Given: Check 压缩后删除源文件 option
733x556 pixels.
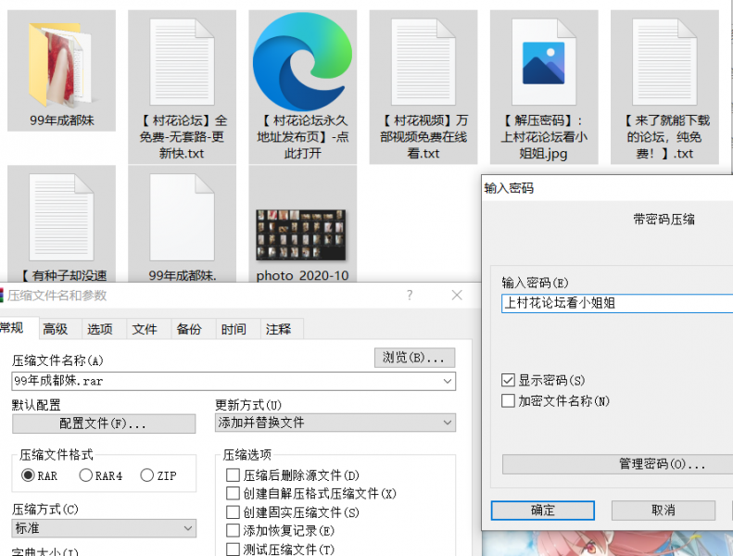Looking at the screenshot, I should (x=234, y=475).
